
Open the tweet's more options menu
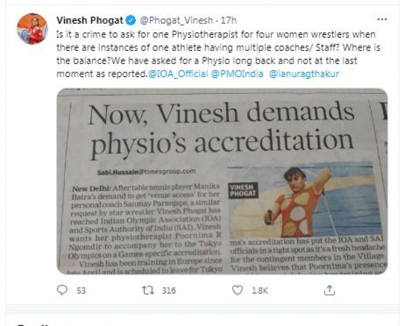coord(382,20)
